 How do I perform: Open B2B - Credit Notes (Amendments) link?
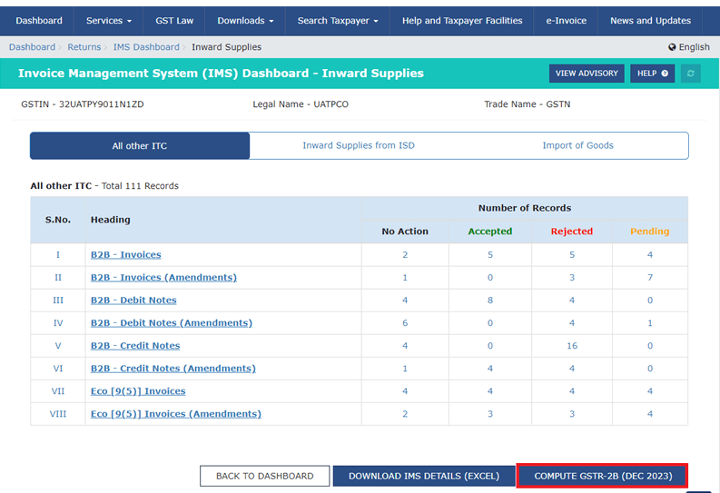click(173, 369)
